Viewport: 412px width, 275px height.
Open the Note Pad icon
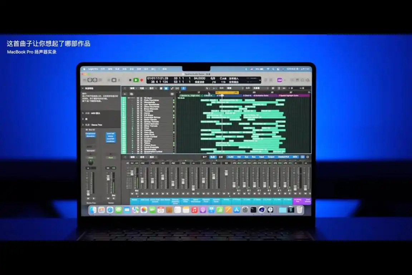(297, 80)
